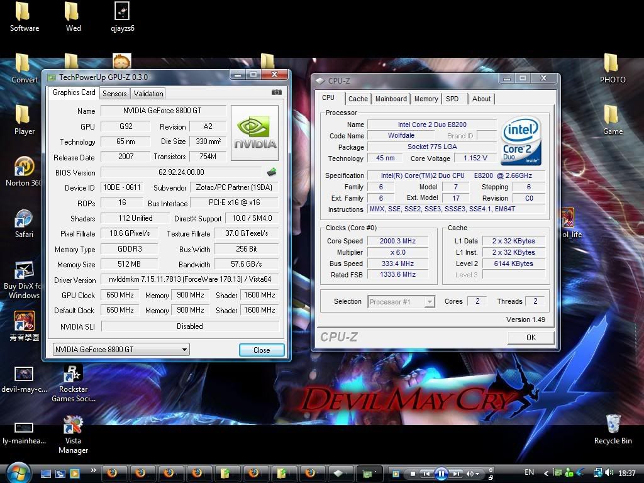The height and width of the screenshot is (483, 644).
Task: Switch to the Validation tab in GPU-Z
Action: point(148,94)
